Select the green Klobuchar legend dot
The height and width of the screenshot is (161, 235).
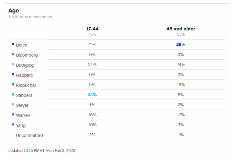click(x=13, y=84)
